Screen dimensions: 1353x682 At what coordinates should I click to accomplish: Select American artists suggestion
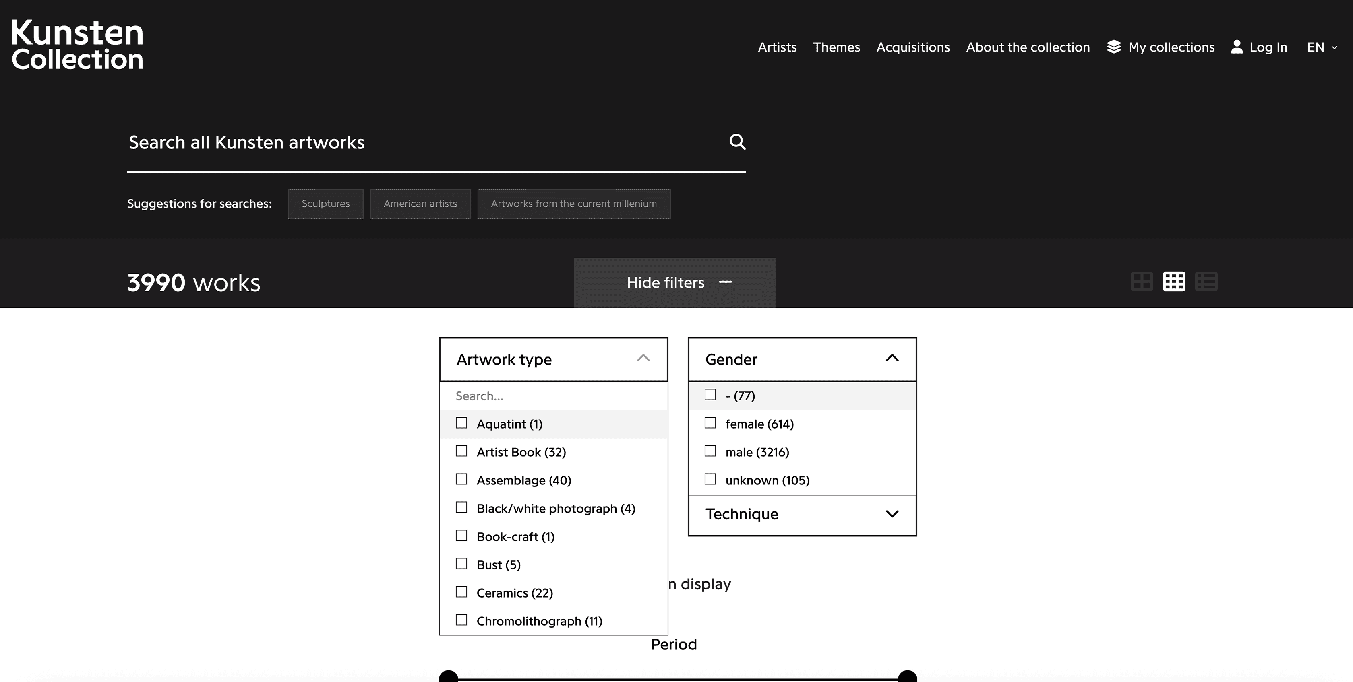click(x=420, y=204)
